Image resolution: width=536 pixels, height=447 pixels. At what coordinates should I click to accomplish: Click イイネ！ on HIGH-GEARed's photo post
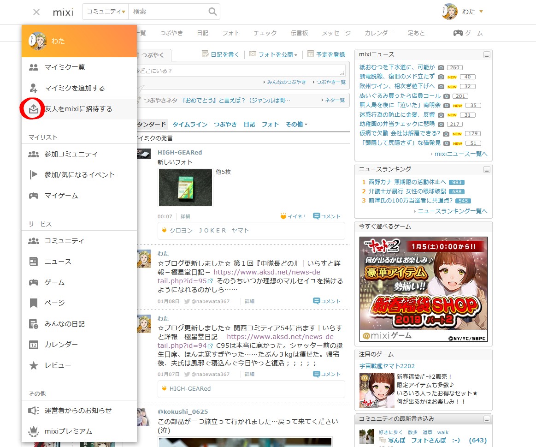point(293,216)
